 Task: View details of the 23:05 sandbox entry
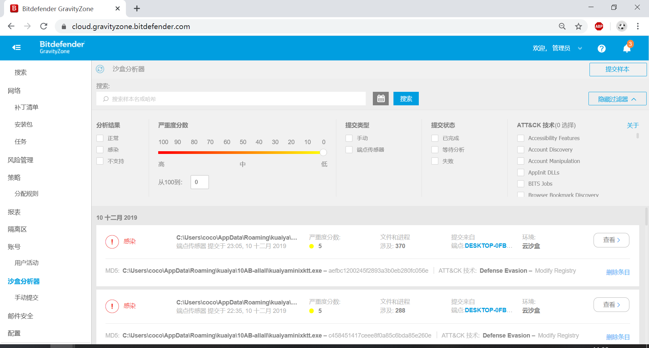[611, 240]
